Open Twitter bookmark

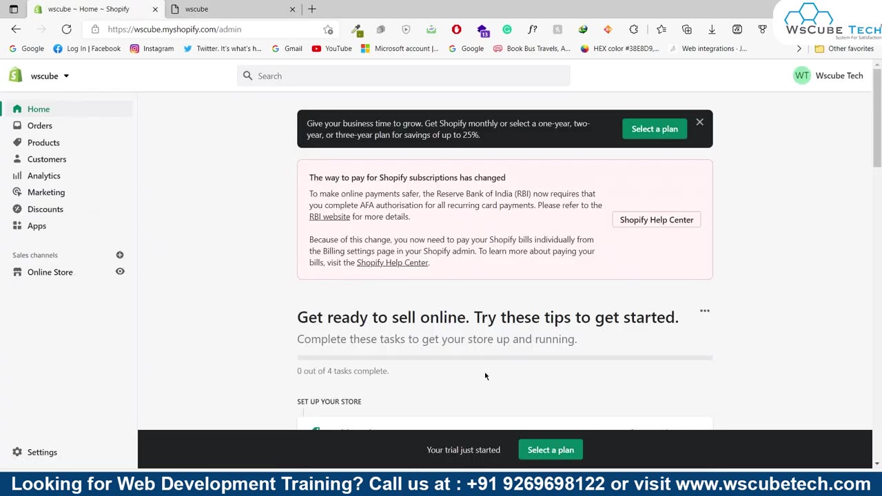[222, 49]
